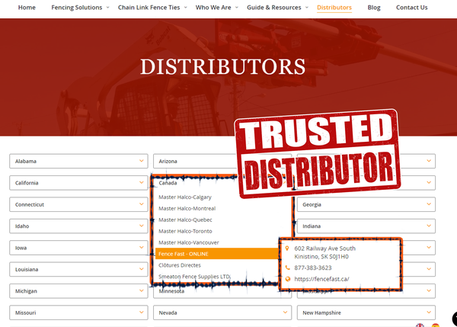Expand the Alabama dropdown

[78, 161]
